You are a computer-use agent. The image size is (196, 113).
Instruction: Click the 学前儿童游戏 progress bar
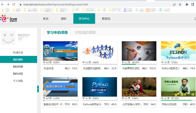pyautogui.click(x=178, y=100)
